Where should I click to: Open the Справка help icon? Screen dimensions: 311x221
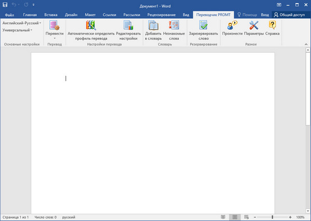273,25
